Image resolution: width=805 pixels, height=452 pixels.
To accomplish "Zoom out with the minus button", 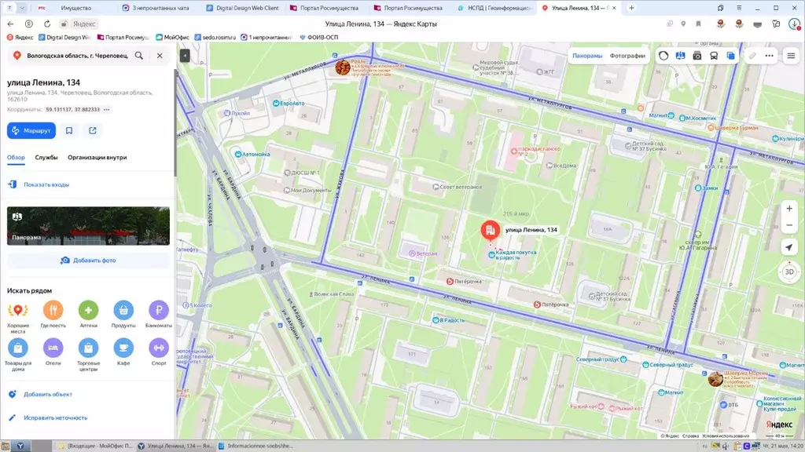I will click(789, 225).
